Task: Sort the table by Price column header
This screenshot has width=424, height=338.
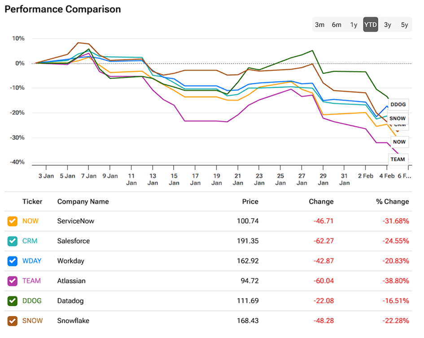Action: pyautogui.click(x=250, y=202)
